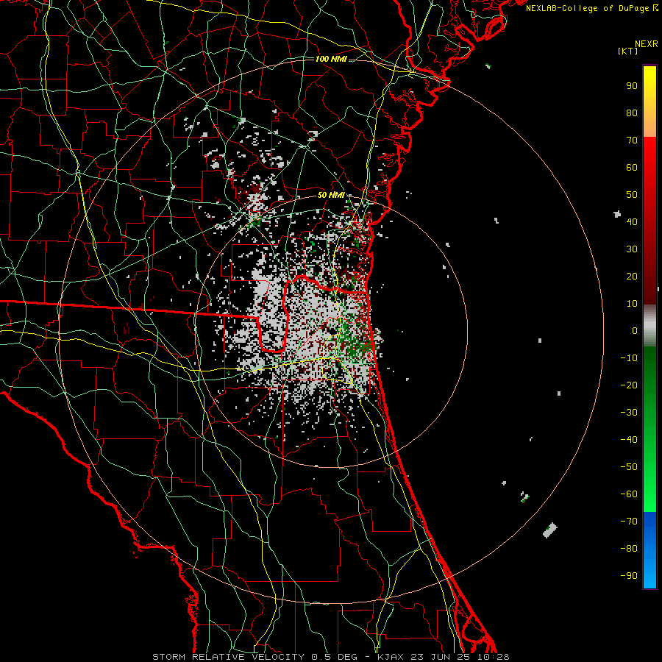Image resolution: width=662 pixels, height=662 pixels.
Task: Click the Storm Relative Velocity KJAX caption
Action: [x=330, y=657]
